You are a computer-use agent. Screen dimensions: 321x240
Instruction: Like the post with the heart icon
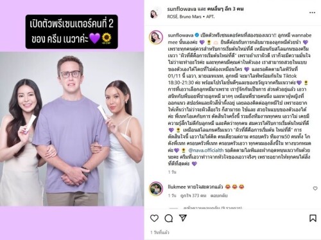[154, 218]
